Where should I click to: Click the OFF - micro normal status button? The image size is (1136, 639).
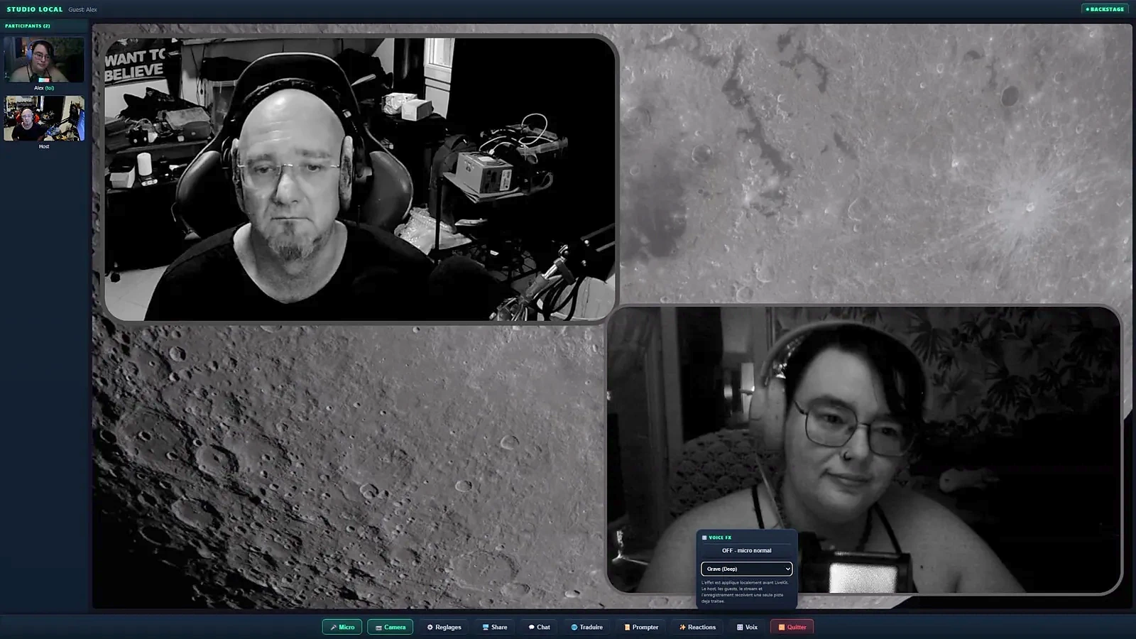(x=746, y=550)
